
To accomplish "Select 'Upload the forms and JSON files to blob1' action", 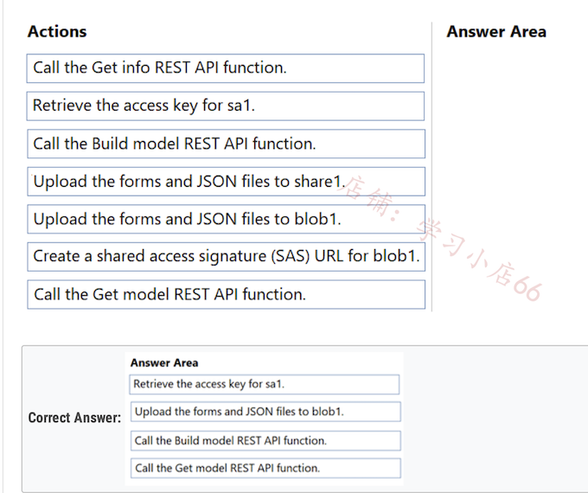I will click(227, 219).
